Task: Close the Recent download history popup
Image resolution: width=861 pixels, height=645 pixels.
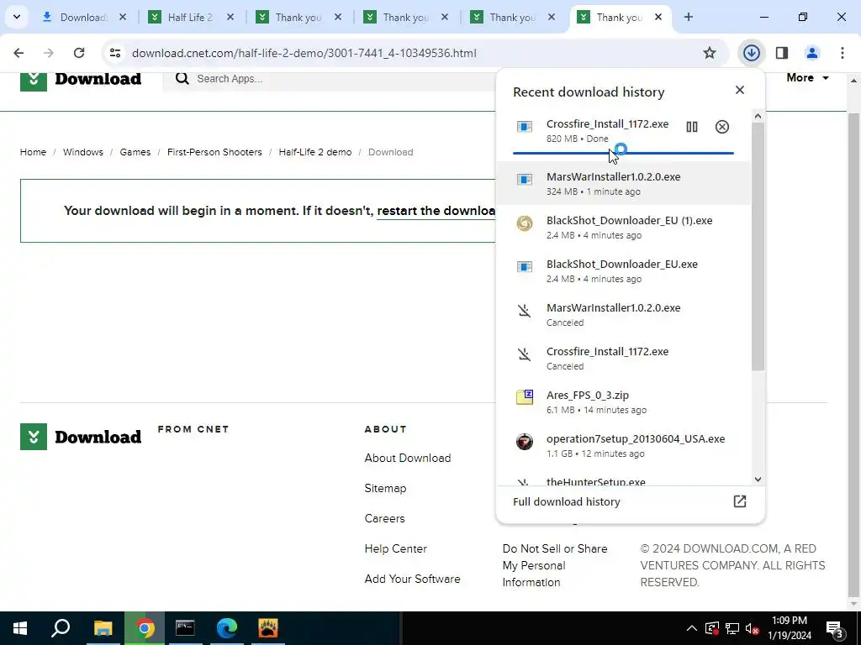Action: 740,90
